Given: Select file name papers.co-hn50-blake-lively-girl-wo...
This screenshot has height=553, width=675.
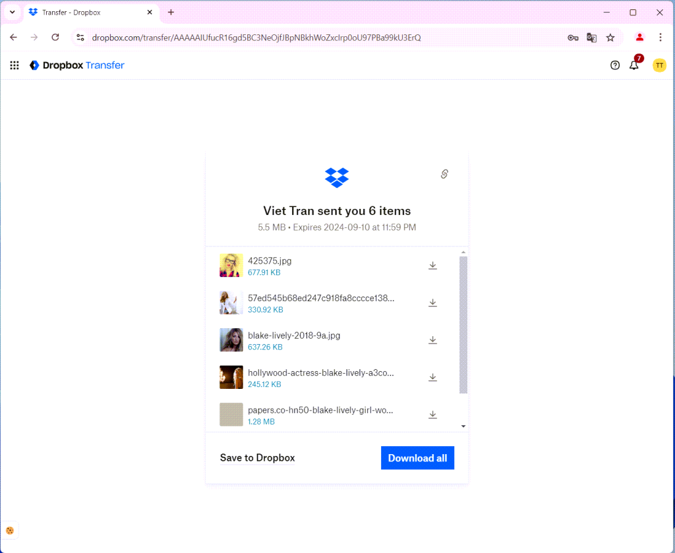Looking at the screenshot, I should (320, 410).
